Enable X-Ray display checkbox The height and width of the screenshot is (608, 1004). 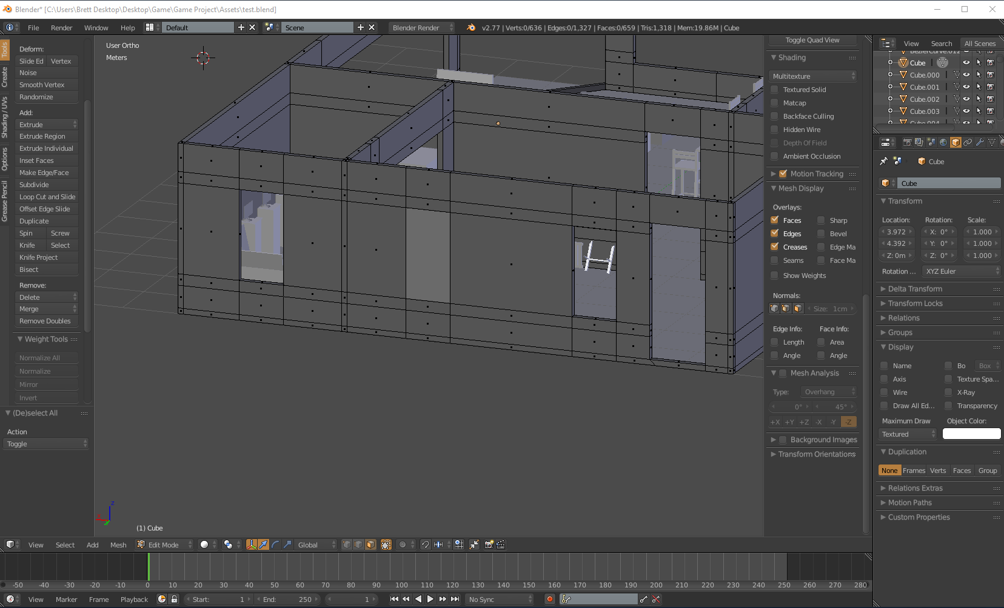[948, 392]
